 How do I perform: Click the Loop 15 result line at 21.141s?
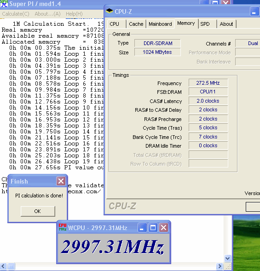56,138
